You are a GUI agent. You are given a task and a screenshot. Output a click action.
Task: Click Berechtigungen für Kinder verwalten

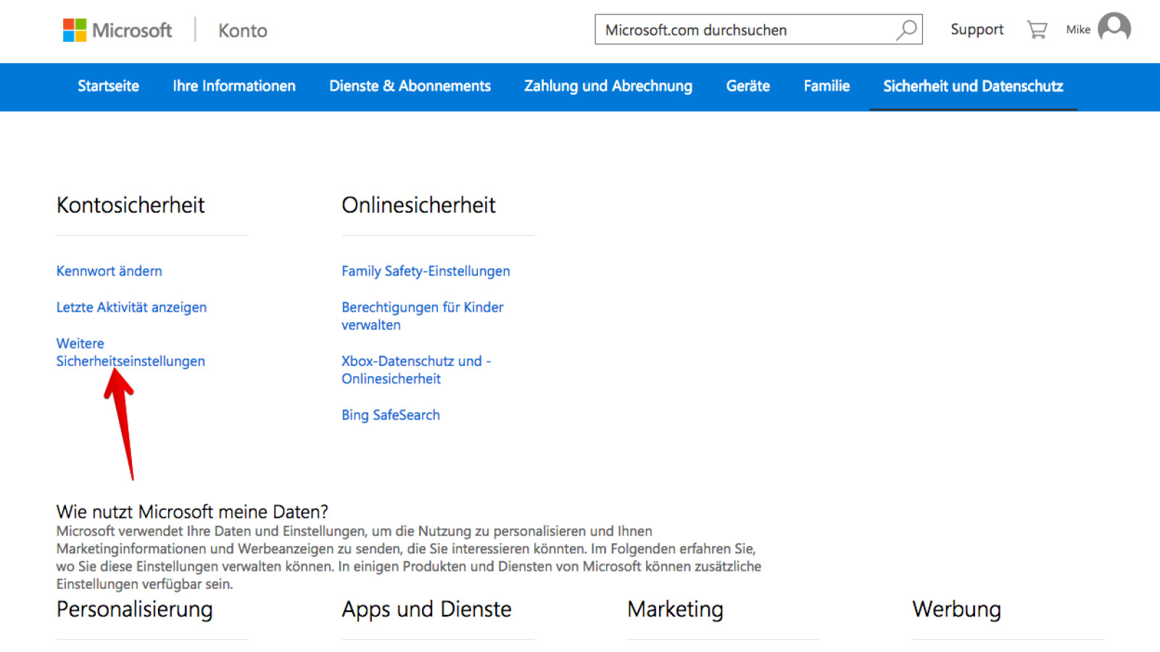[x=423, y=316]
